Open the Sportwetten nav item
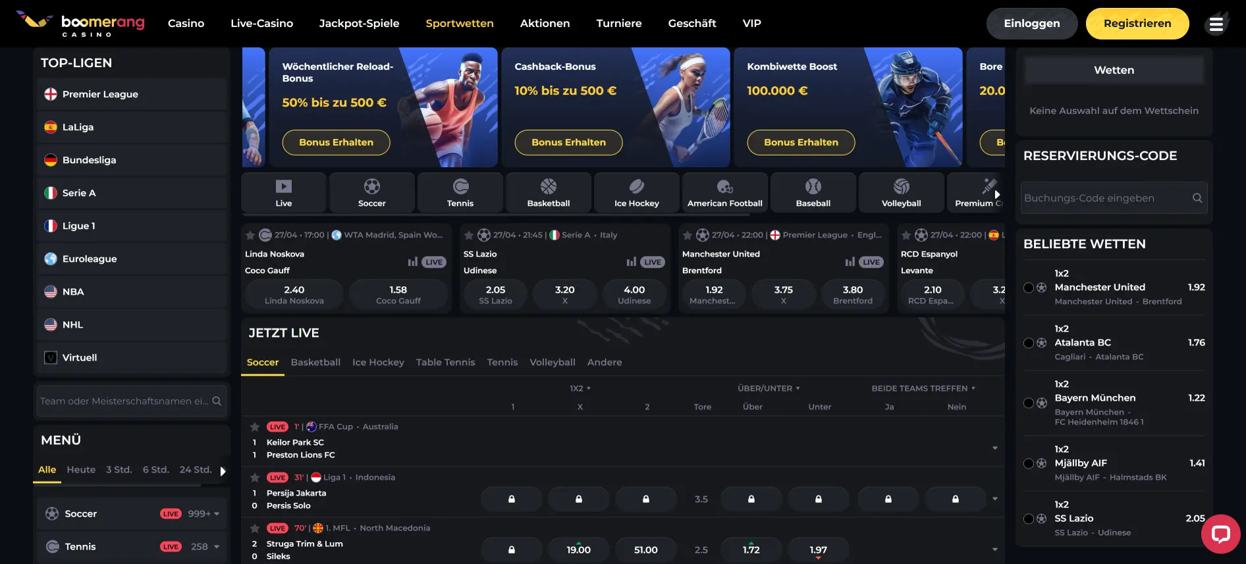The image size is (1246, 564). click(460, 24)
